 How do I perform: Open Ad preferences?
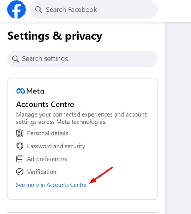[47, 159]
